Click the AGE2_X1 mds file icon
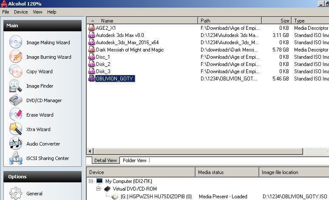The width and height of the screenshot is (329, 200). coord(92,28)
